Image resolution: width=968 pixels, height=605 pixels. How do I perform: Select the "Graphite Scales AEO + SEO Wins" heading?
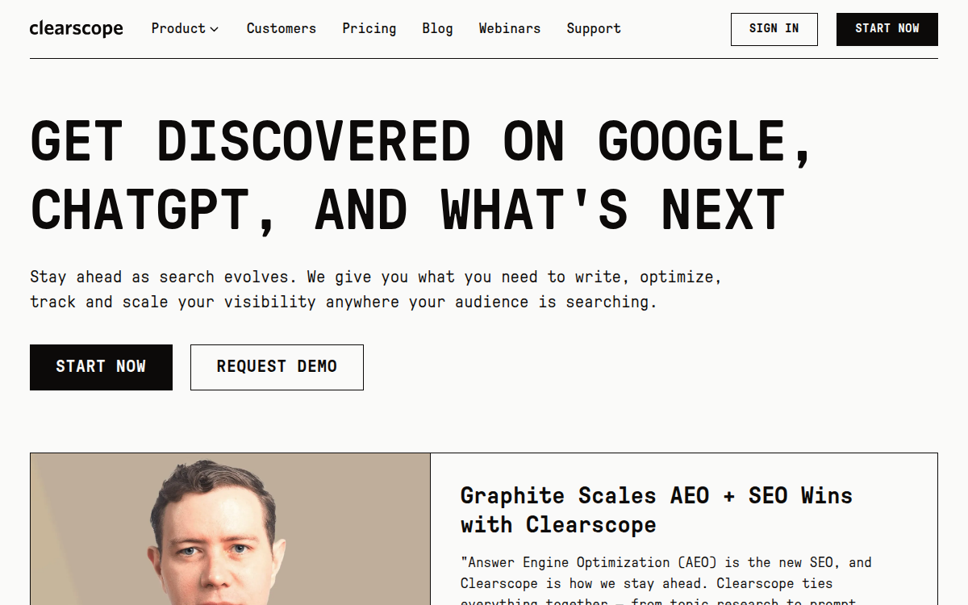tap(657, 510)
